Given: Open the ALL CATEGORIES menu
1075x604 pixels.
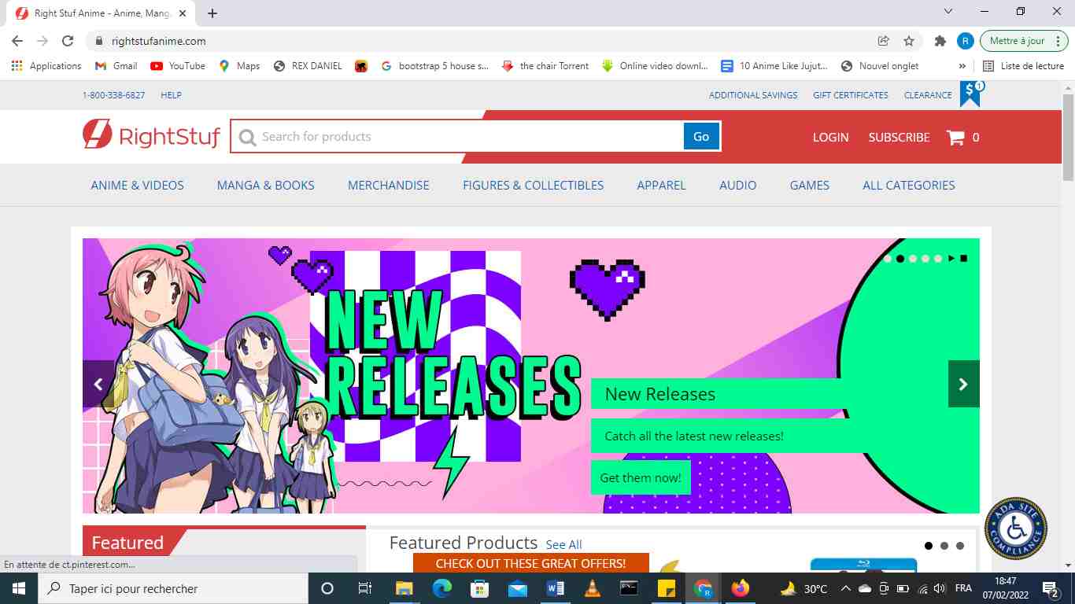Looking at the screenshot, I should coord(909,186).
